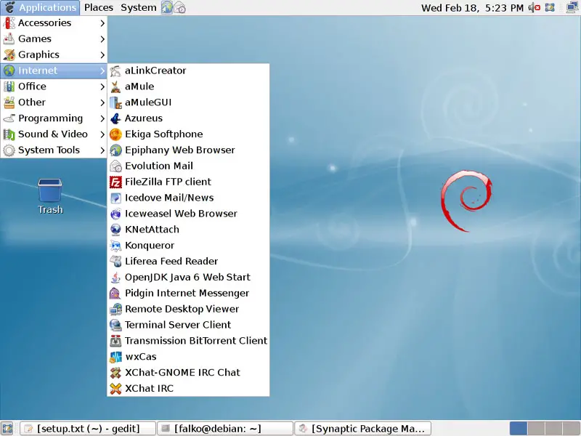Click the XChat-GNOME IRC Chat label

[x=182, y=373]
